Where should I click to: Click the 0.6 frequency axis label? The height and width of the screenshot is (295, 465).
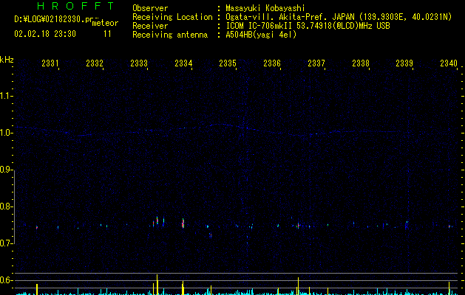pos(6,280)
